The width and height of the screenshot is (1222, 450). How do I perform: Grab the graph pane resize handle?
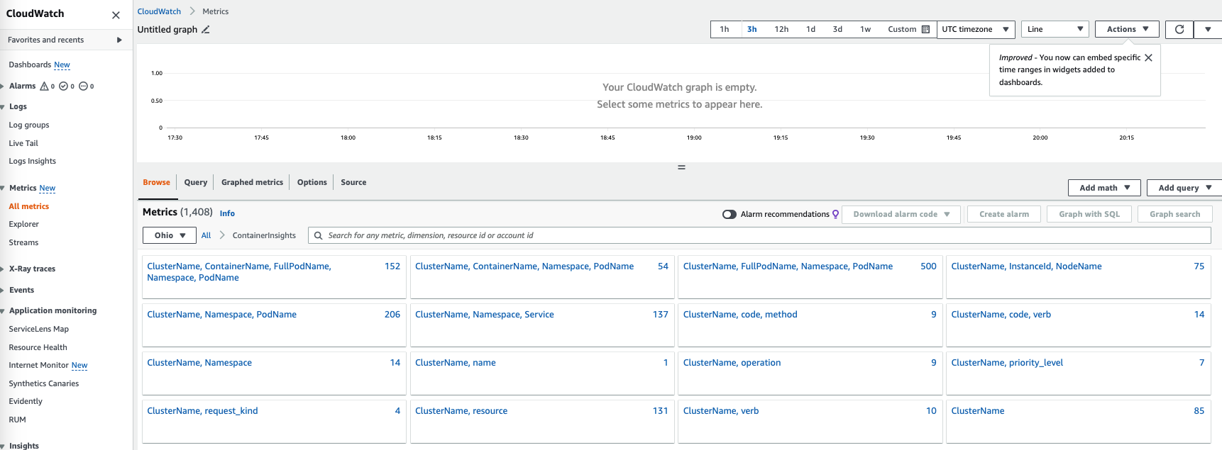point(681,167)
